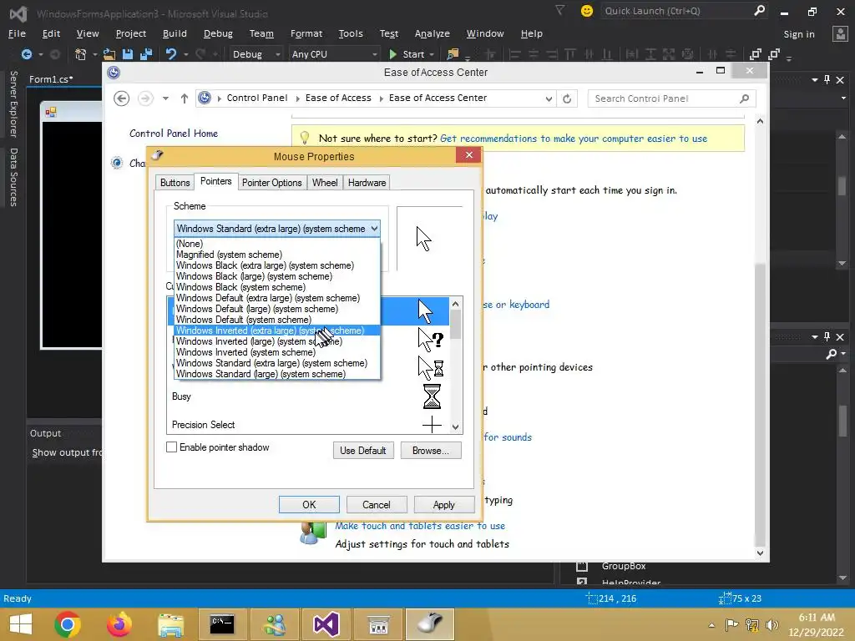This screenshot has height=641, width=855.
Task: Expand the Undo history dropdown arrow
Action: 186,54
